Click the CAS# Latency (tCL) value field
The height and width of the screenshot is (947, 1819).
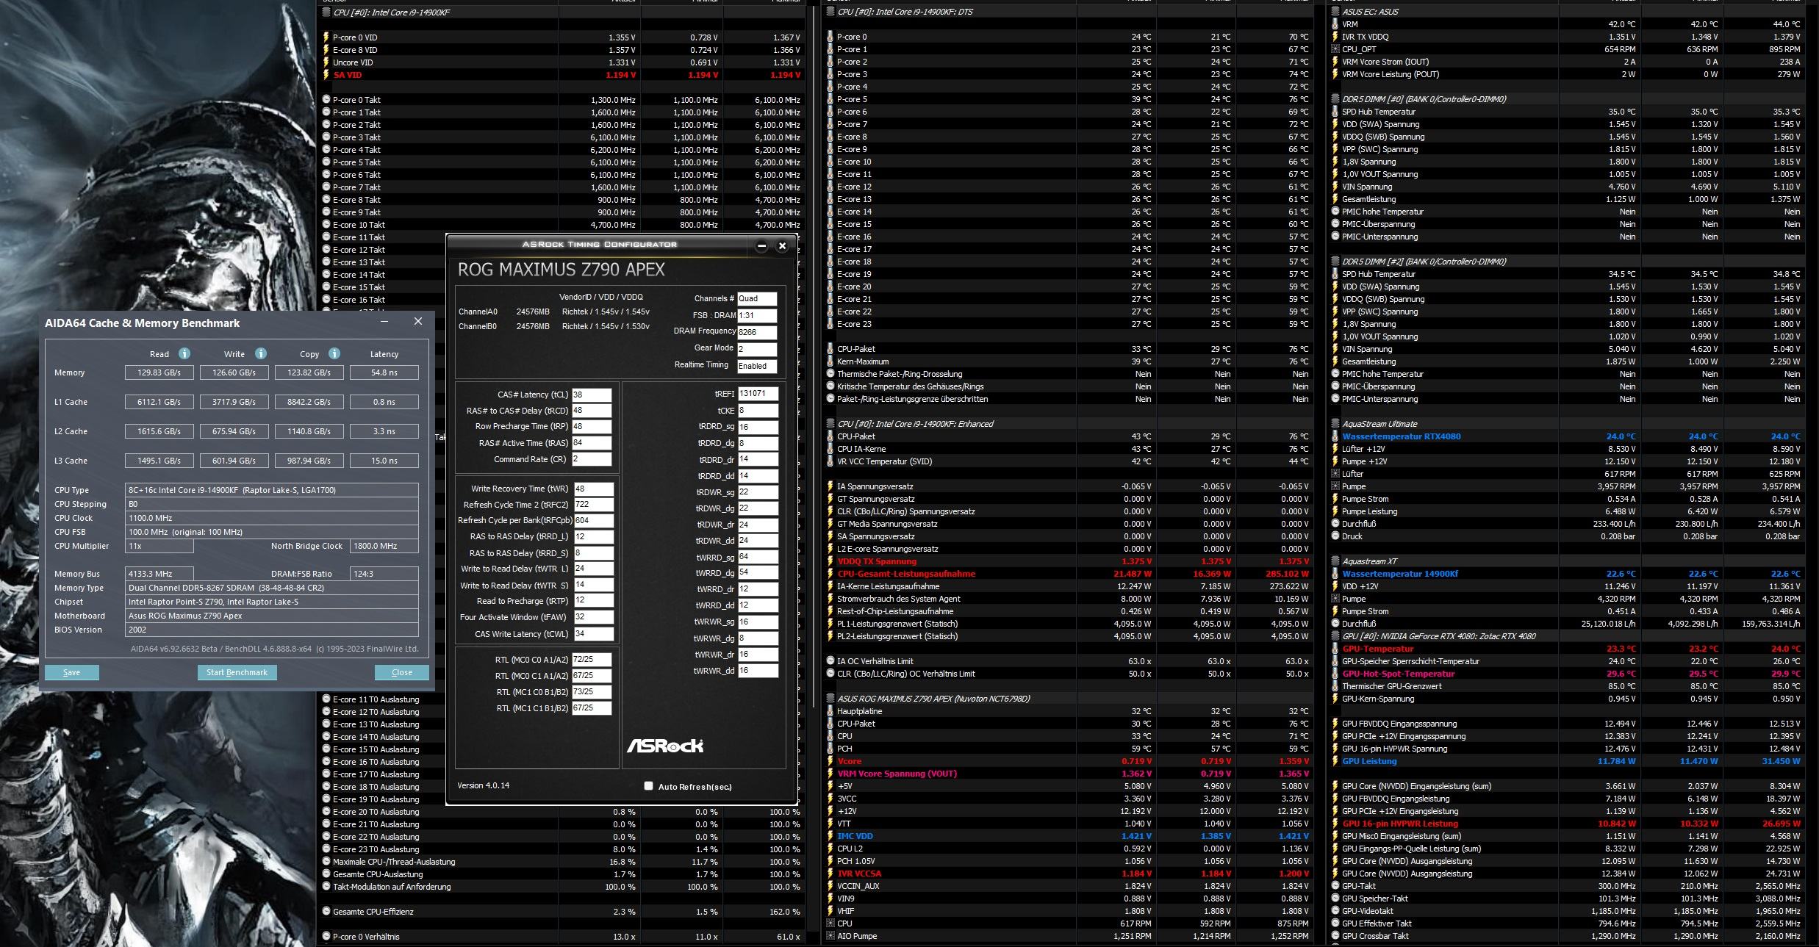[x=592, y=395]
